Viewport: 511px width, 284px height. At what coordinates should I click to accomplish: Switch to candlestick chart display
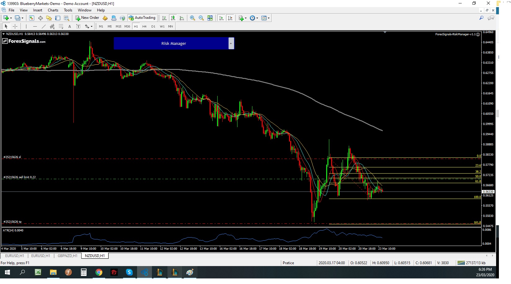173,18
